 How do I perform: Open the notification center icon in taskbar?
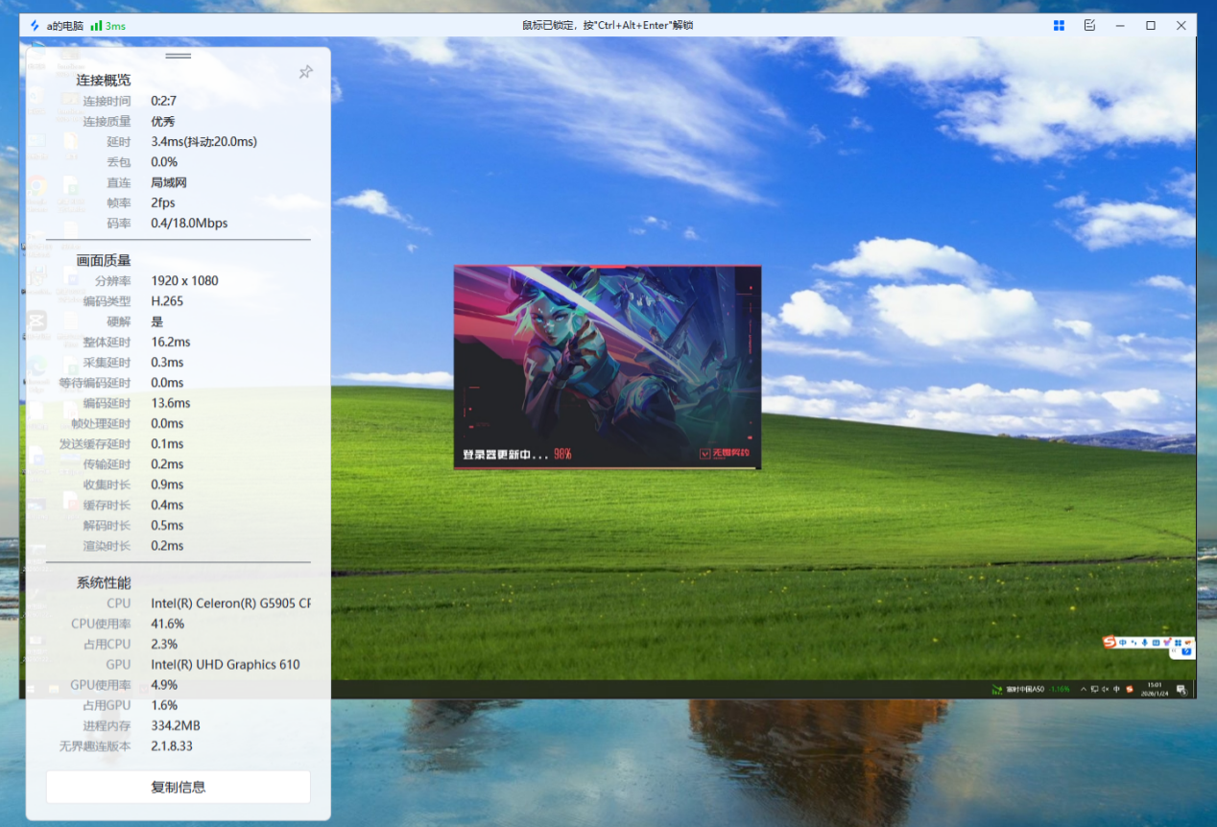[1181, 689]
